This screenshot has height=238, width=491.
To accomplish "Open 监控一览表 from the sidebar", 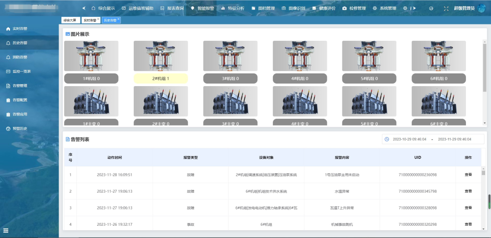I will click(x=21, y=72).
